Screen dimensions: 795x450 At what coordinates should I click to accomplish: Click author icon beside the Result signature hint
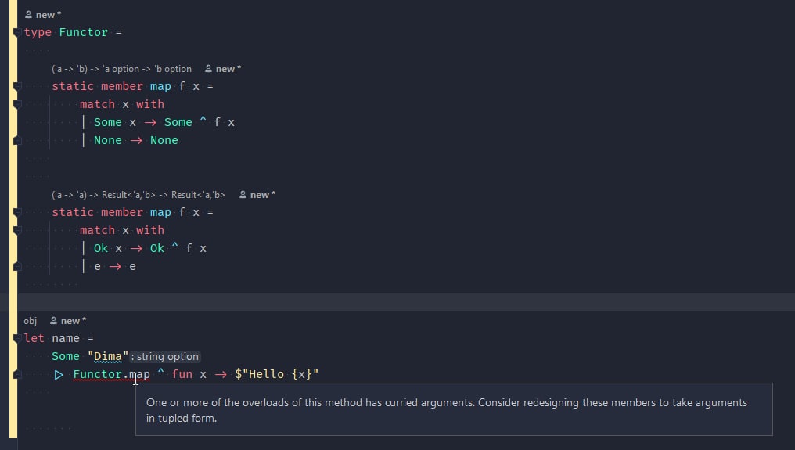pos(243,194)
